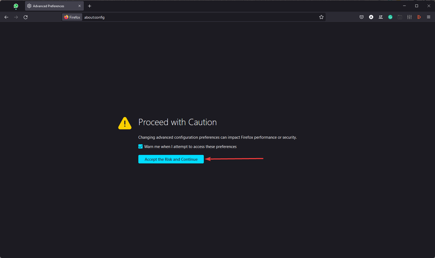This screenshot has height=258, width=435.
Task: Open the Firefox hamburger application menu
Action: (429, 17)
